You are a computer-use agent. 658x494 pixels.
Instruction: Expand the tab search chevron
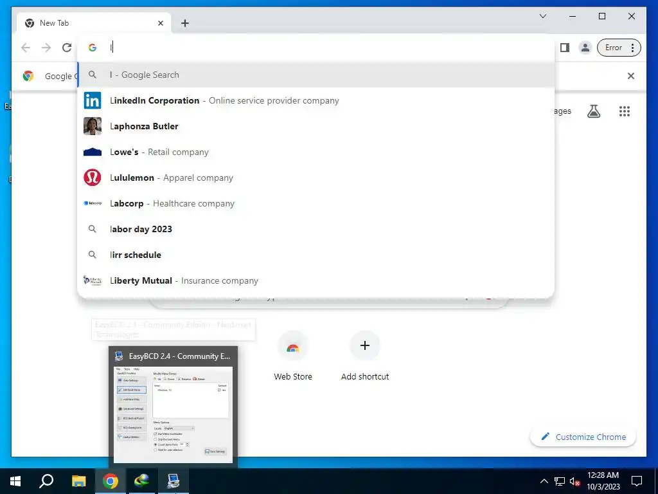click(542, 16)
